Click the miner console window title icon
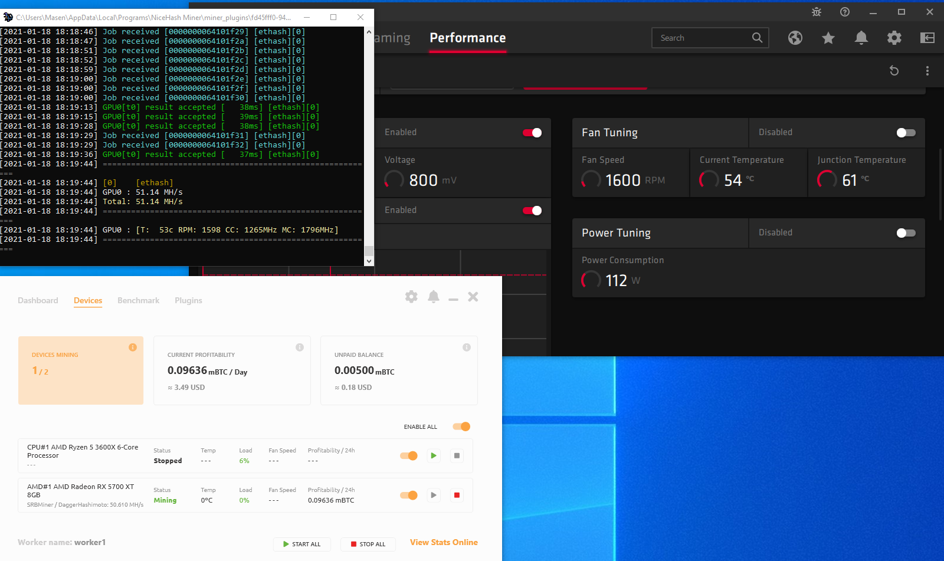The height and width of the screenshot is (561, 944). click(x=8, y=17)
